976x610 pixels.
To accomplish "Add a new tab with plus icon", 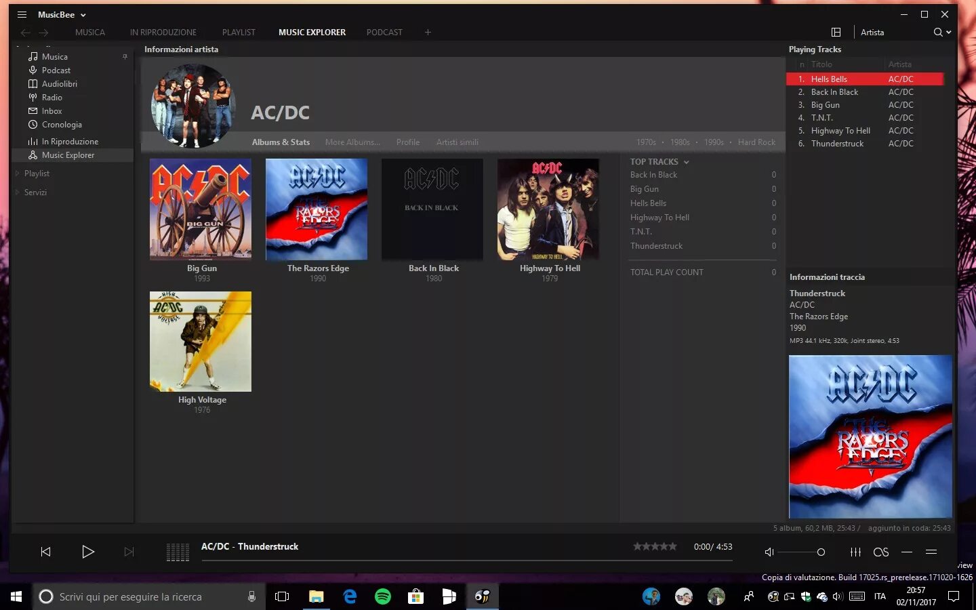I will coord(428,33).
